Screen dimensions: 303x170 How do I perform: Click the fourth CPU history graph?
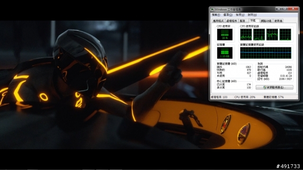[x=285, y=34]
